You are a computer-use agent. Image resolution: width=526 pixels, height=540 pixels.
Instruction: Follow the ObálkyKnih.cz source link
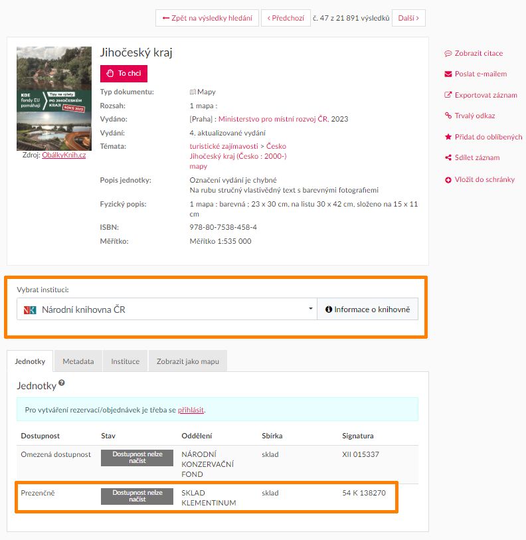tap(64, 155)
